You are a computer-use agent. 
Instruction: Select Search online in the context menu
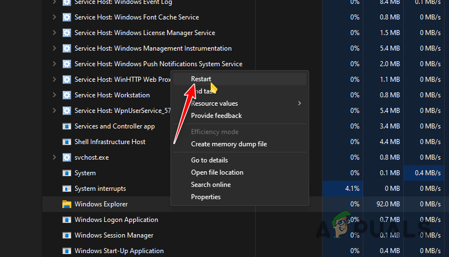click(240, 185)
